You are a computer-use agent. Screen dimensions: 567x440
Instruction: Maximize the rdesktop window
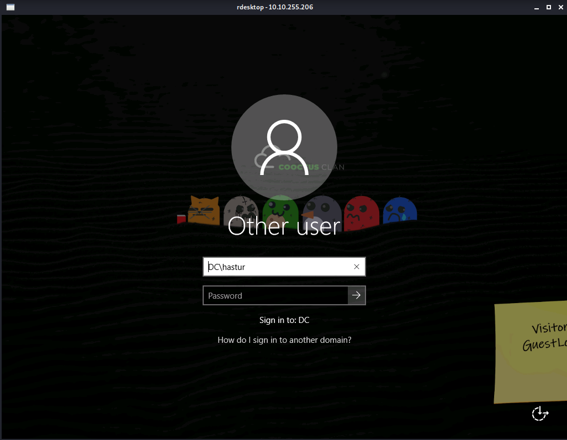548,7
